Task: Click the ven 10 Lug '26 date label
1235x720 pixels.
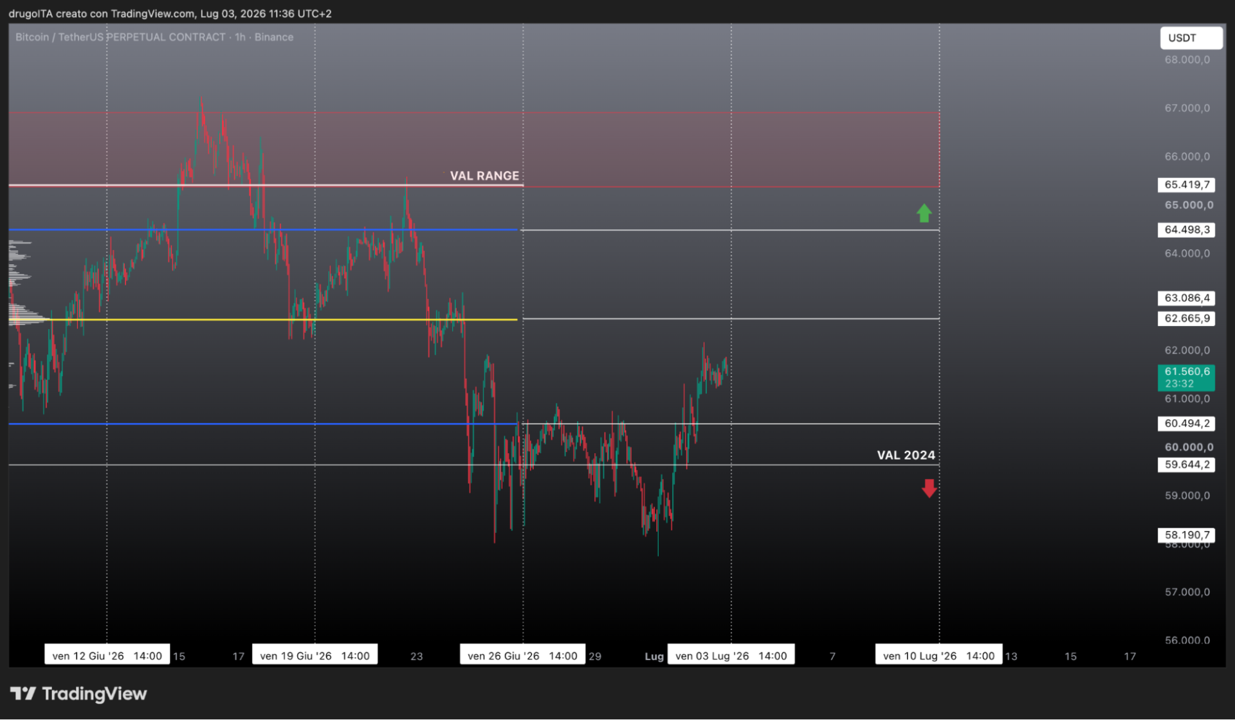Action: coord(938,656)
